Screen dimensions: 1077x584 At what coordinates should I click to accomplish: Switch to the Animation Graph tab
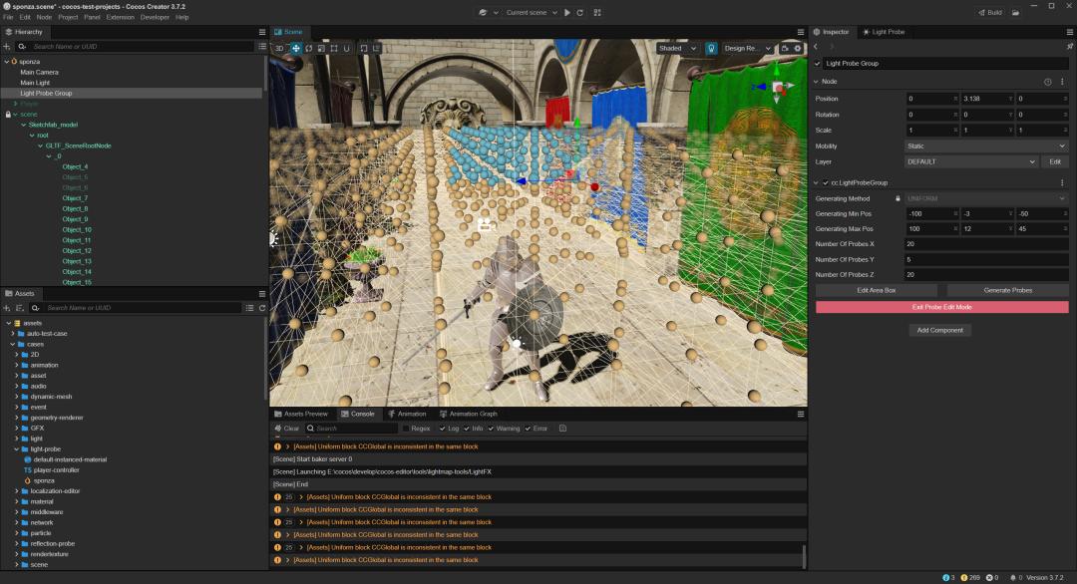(x=468, y=414)
